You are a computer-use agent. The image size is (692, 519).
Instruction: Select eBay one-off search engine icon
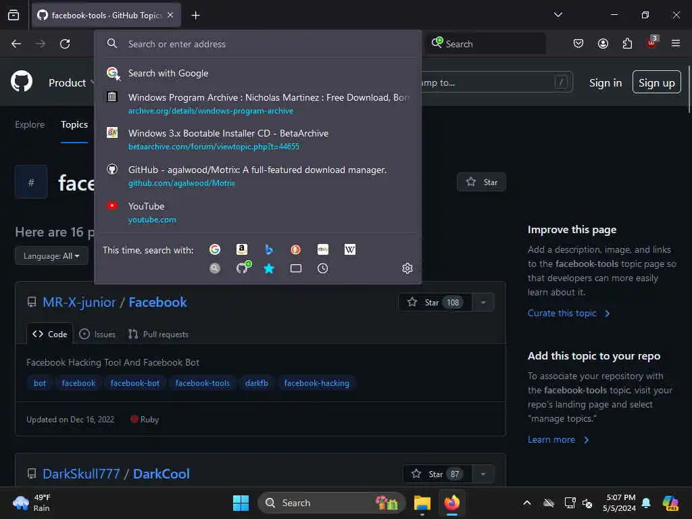click(322, 250)
